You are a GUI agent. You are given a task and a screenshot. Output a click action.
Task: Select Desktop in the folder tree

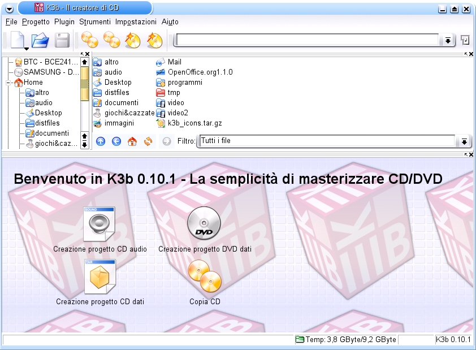point(44,113)
